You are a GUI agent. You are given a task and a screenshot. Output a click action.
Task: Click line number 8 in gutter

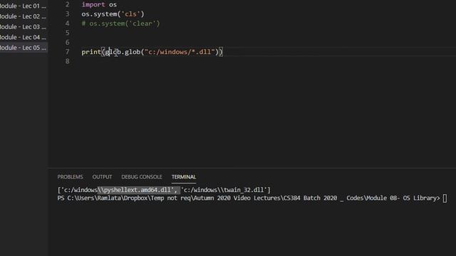point(68,61)
